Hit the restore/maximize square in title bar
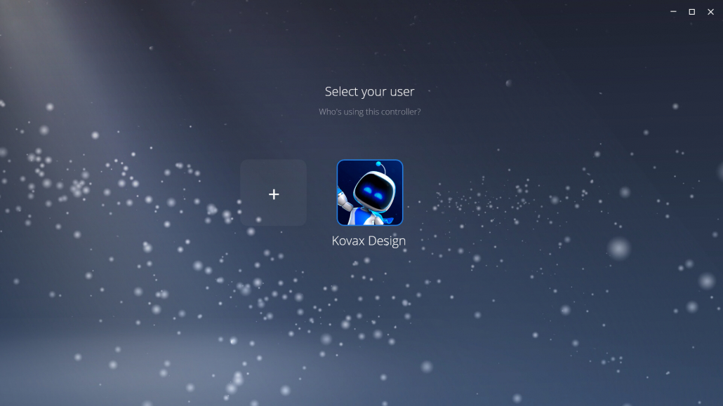This screenshot has height=406, width=723. (691, 12)
